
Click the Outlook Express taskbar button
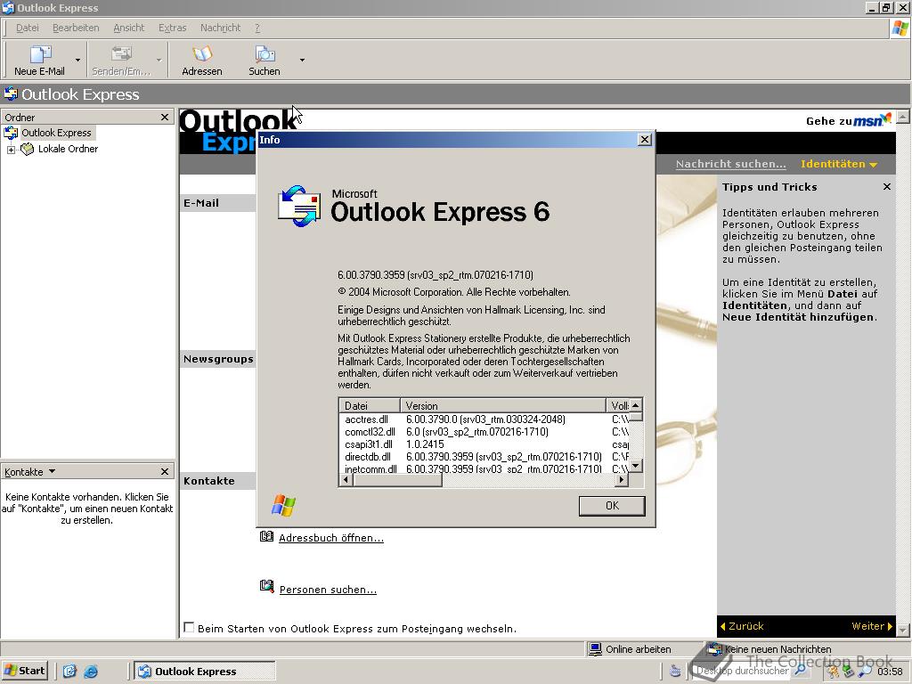click(x=205, y=672)
